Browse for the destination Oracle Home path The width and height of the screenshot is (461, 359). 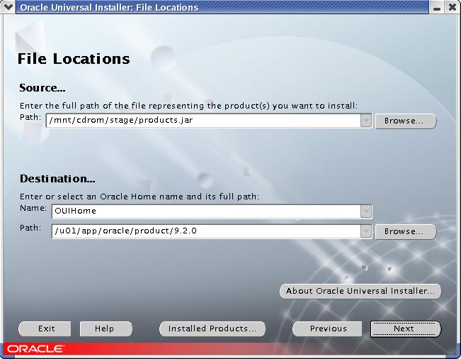[405, 232]
